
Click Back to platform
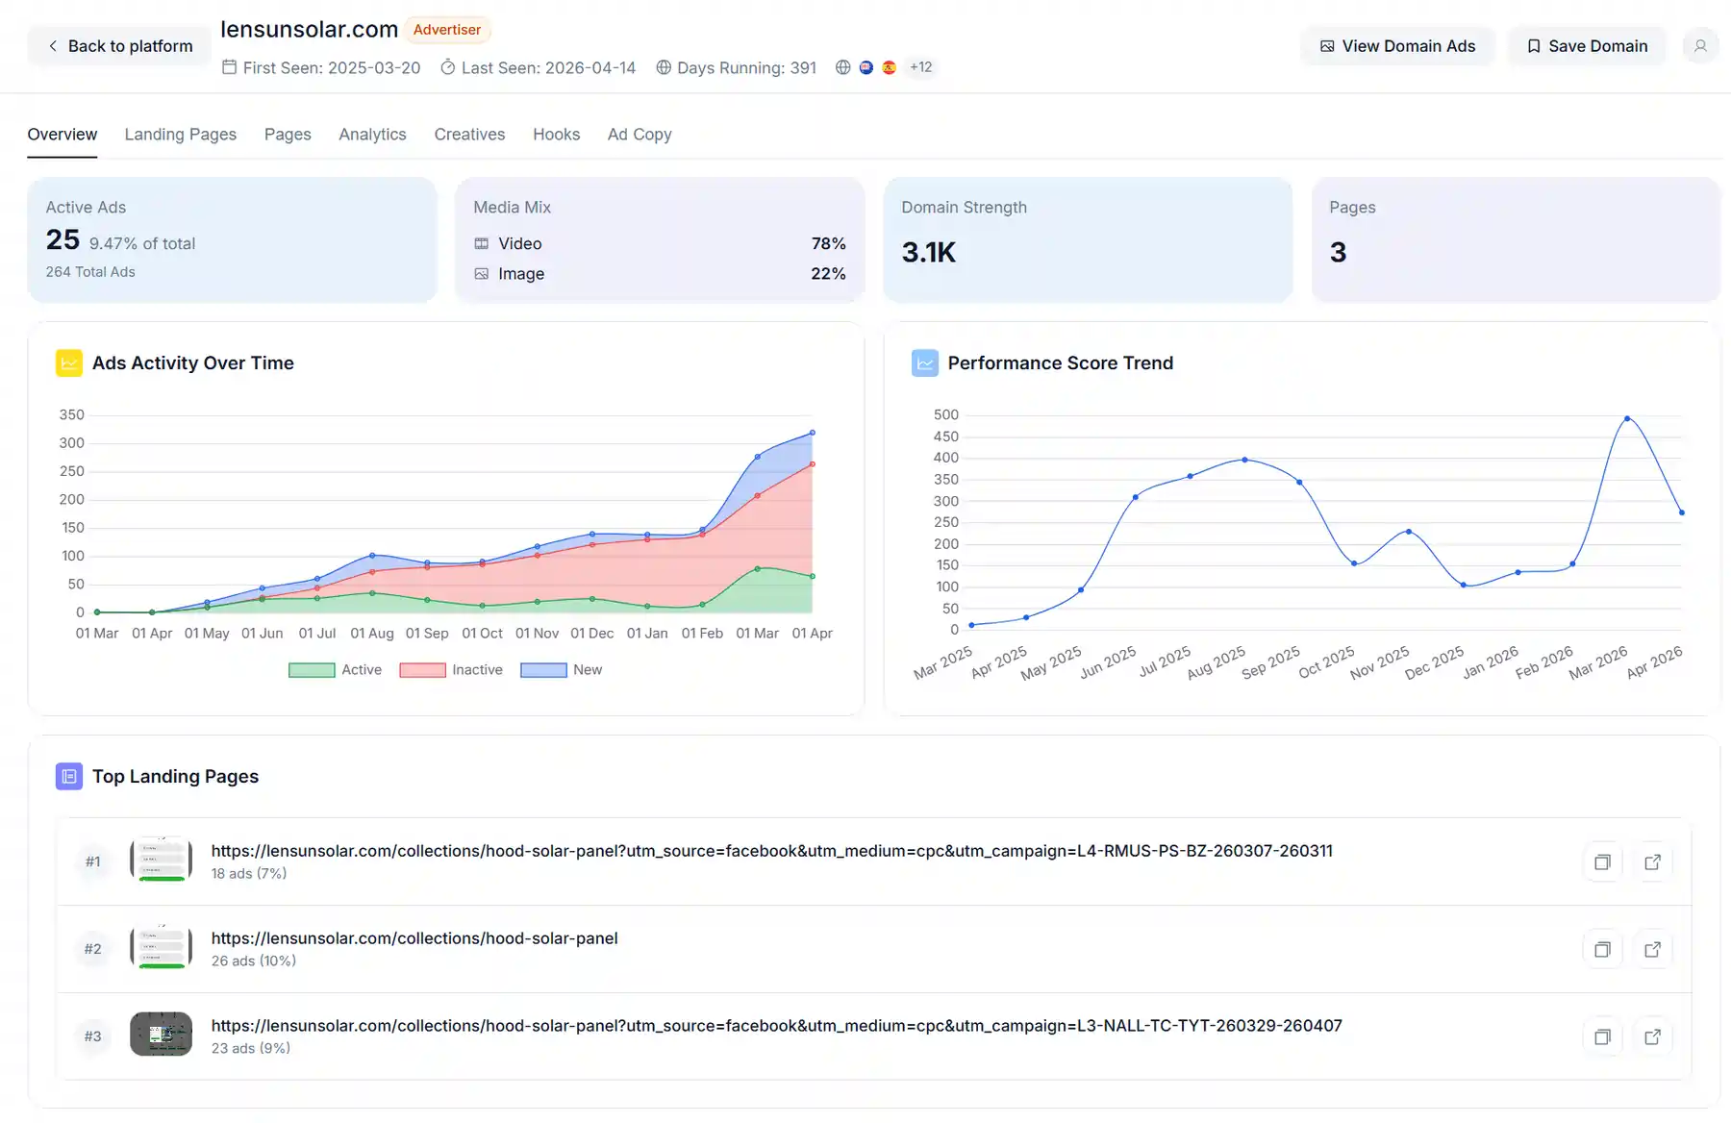click(117, 45)
